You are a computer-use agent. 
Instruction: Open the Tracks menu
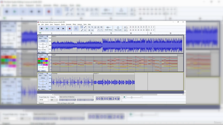click(63, 24)
